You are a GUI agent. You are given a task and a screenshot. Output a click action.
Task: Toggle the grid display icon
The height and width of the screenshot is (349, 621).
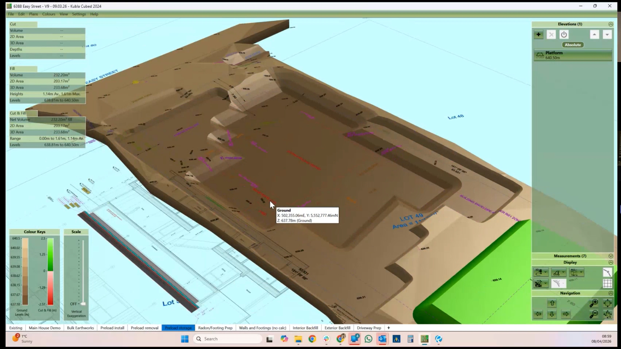click(x=607, y=283)
